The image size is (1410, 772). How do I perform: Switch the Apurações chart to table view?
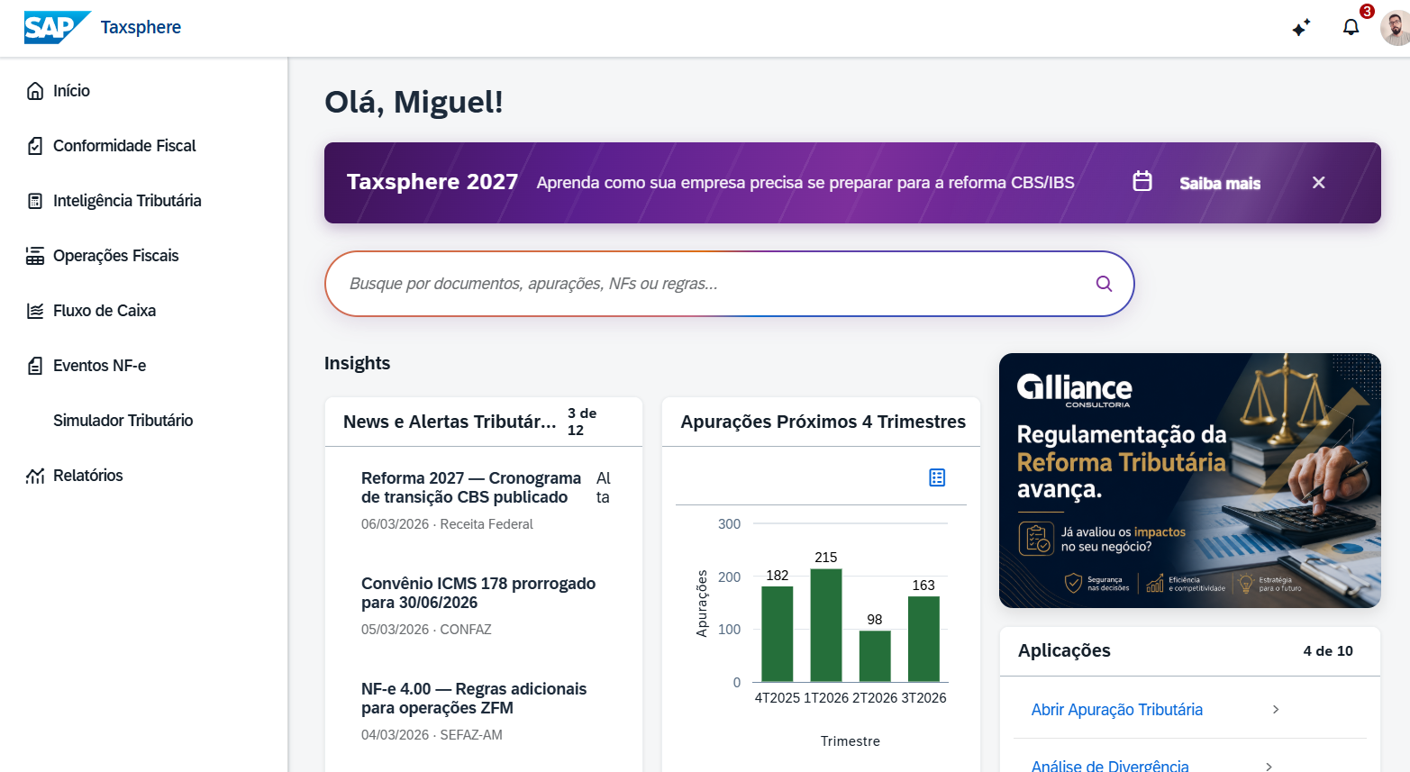937,477
